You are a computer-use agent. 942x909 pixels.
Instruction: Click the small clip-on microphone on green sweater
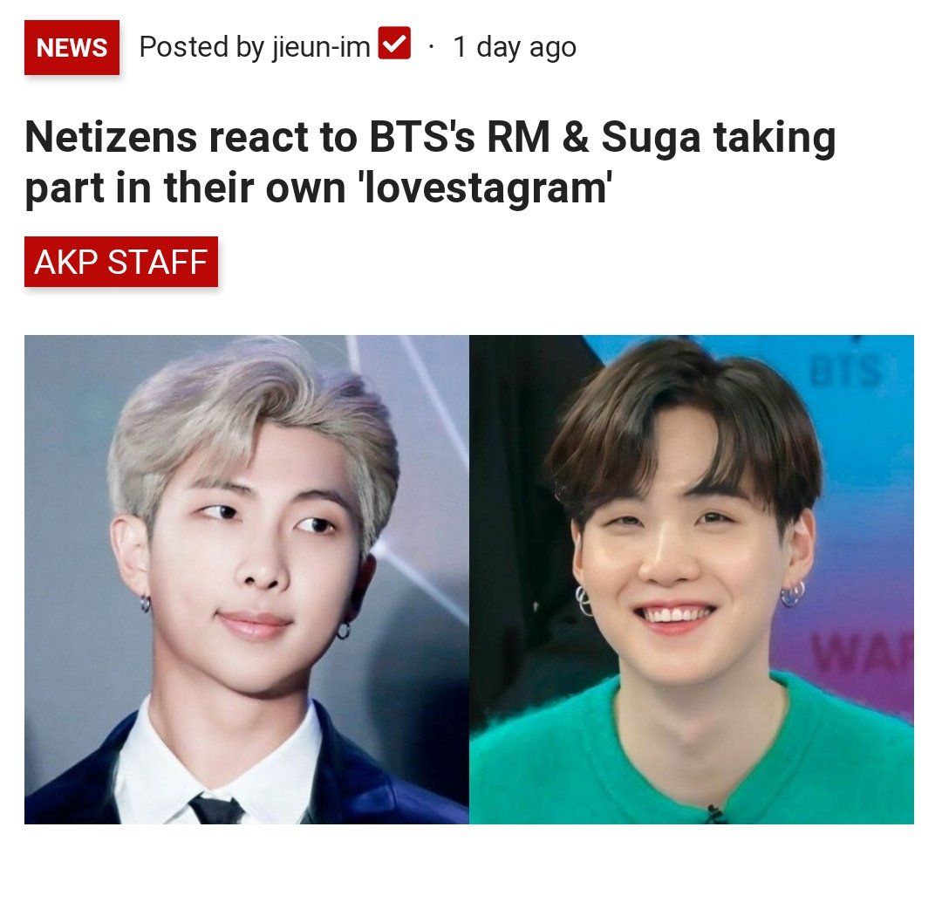coord(714,814)
